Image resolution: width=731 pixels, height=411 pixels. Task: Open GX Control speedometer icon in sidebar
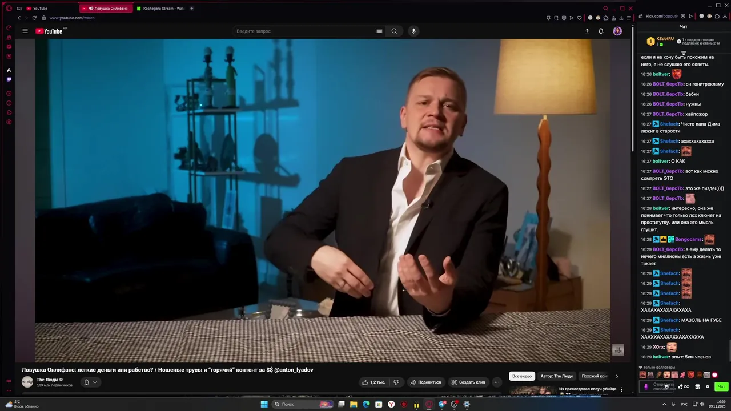click(x=9, y=27)
